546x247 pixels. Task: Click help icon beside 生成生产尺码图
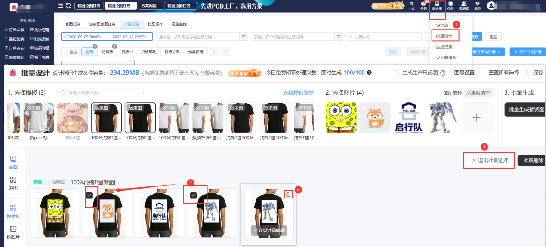coord(443,73)
